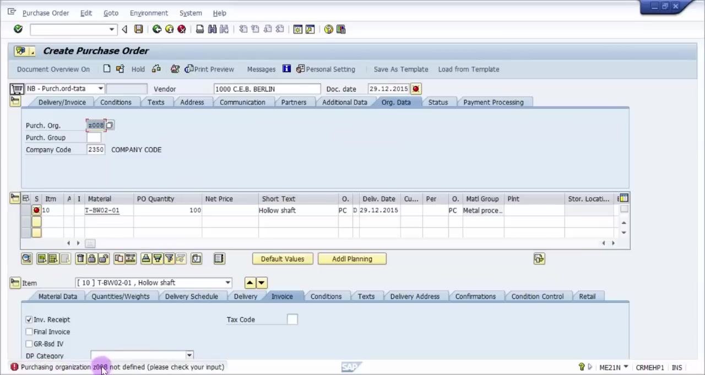Open the Confirmations item tab
705x375 pixels.
pyautogui.click(x=475, y=296)
